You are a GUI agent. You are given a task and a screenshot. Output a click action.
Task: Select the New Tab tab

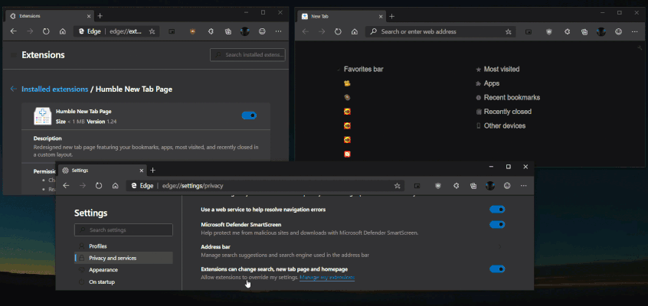pyautogui.click(x=342, y=16)
